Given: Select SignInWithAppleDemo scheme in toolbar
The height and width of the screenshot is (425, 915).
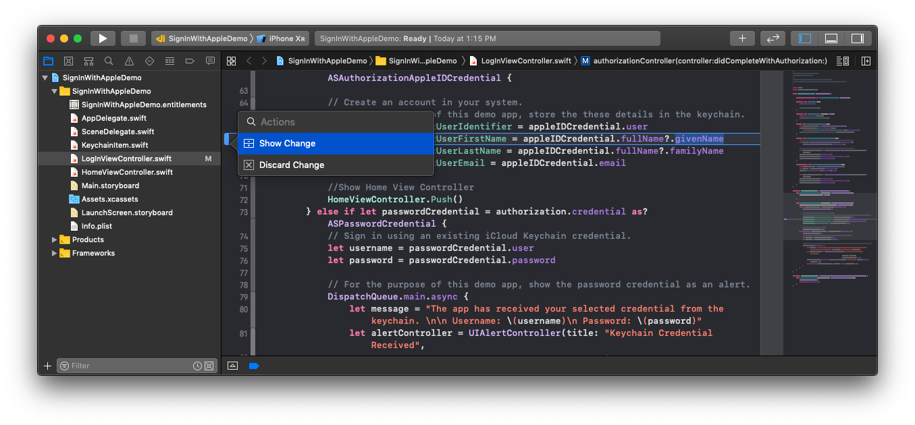Looking at the screenshot, I should click(203, 38).
